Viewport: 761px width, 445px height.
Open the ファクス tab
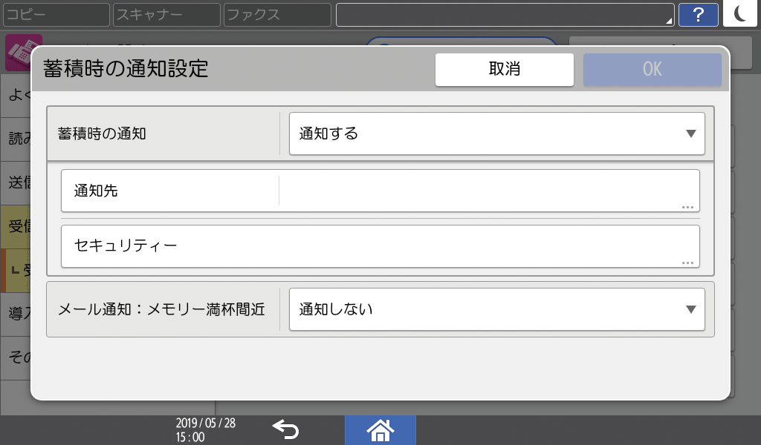pyautogui.click(x=276, y=14)
